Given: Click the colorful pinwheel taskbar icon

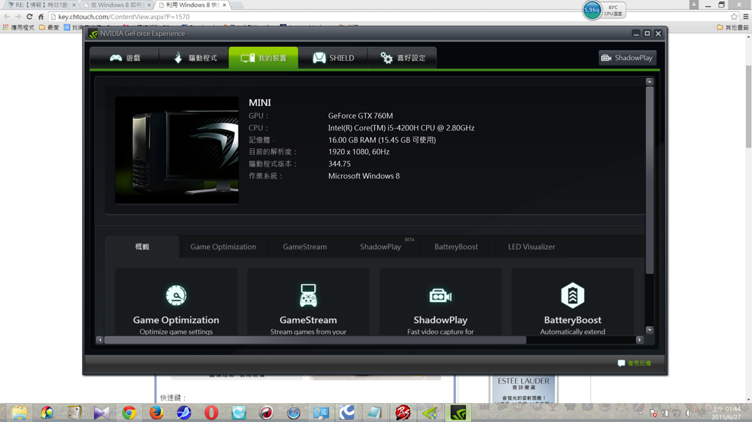Looking at the screenshot, I should click(x=47, y=412).
